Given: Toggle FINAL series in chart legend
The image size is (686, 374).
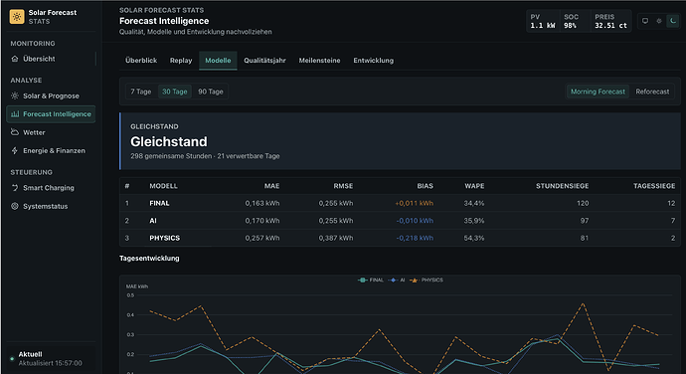Looking at the screenshot, I should point(371,280).
